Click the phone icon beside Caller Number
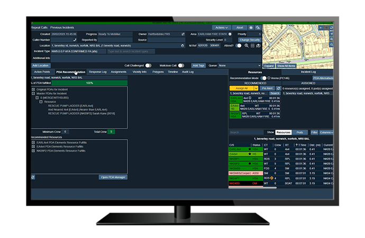The width and height of the screenshot is (365, 238). (75, 40)
